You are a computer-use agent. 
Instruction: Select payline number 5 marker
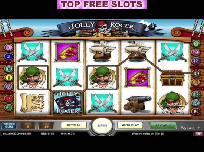[9, 108]
